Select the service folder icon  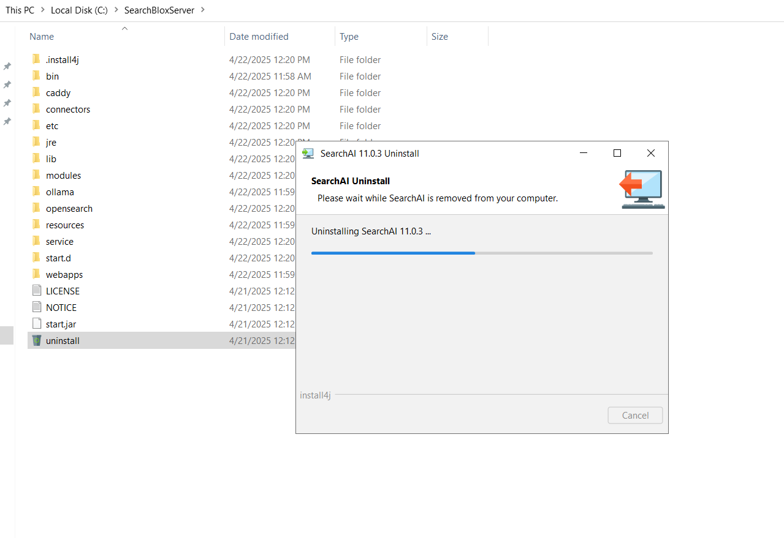click(36, 241)
